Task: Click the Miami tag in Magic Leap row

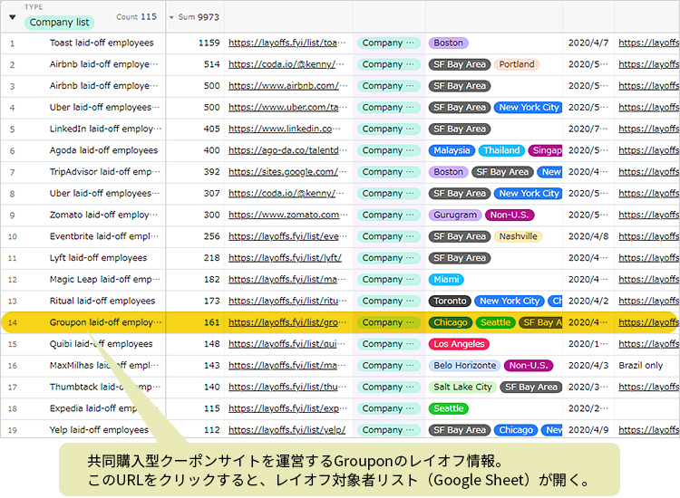Action: coord(446,279)
